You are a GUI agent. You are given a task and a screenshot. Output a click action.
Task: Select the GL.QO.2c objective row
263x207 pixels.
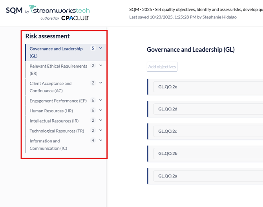coord(204,131)
